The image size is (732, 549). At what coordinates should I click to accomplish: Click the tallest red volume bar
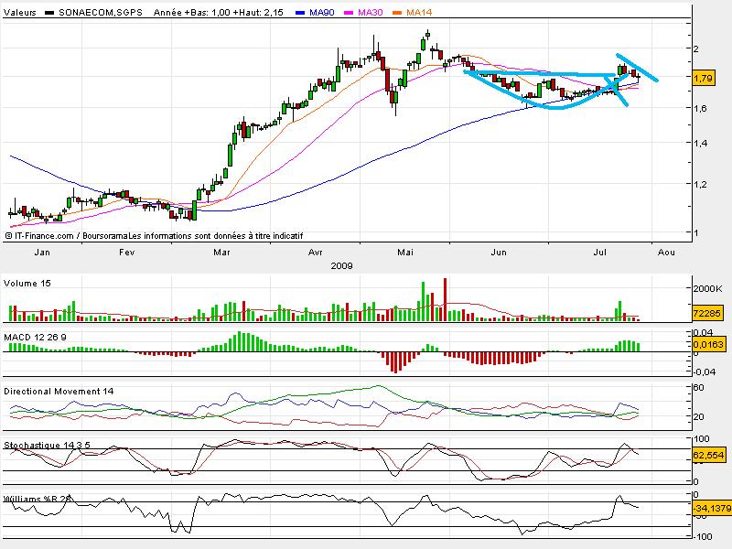click(446, 299)
